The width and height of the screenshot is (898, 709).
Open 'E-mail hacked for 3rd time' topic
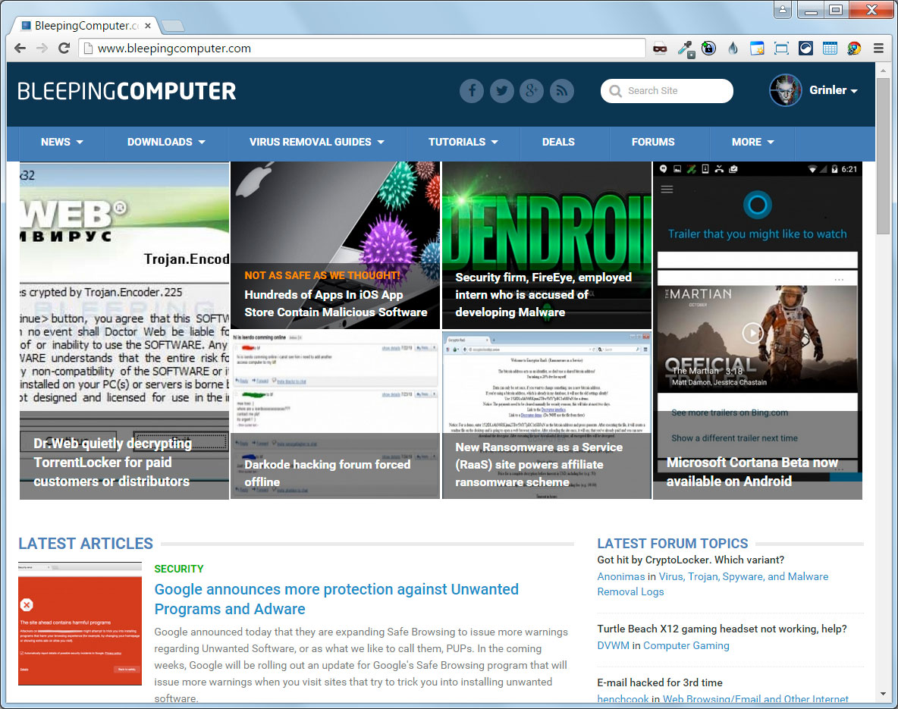click(x=660, y=682)
